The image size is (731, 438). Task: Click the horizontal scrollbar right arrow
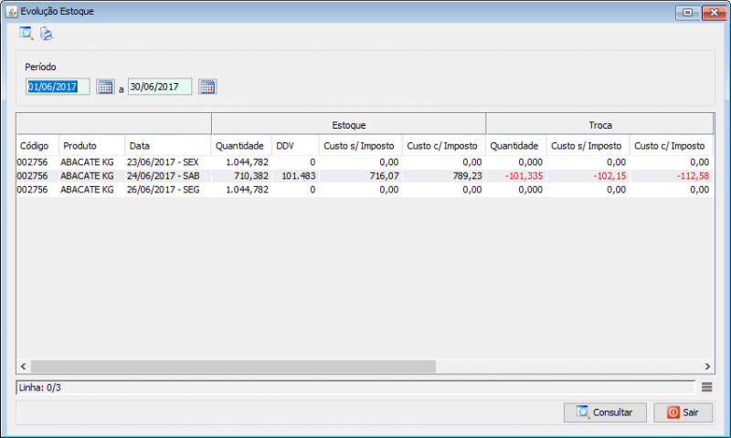pos(707,366)
